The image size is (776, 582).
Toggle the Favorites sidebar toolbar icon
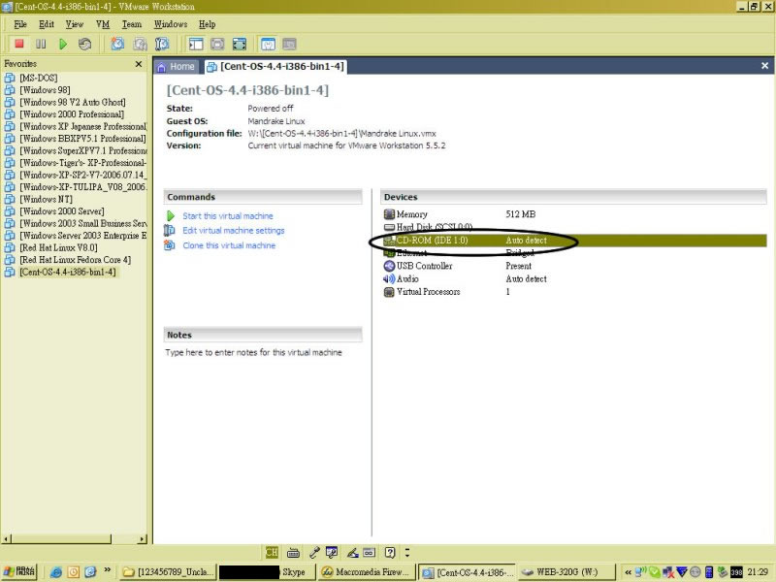[x=196, y=44]
